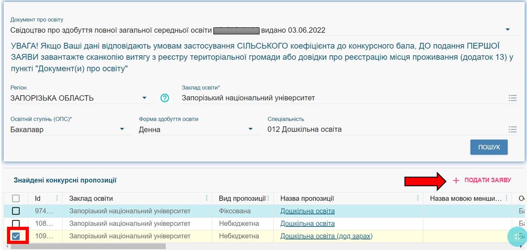Expand the Освітній ступінь dropdown
The width and height of the screenshot is (527, 250).
122,129
